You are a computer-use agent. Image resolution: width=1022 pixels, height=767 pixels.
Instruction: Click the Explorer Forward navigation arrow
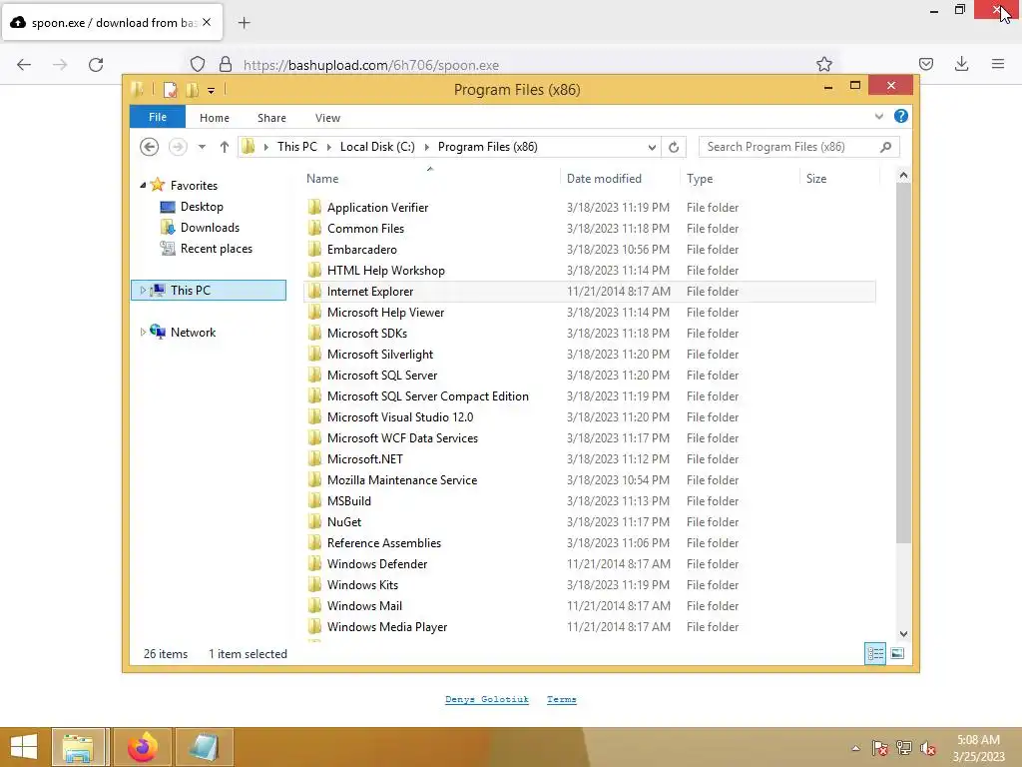[178, 147]
